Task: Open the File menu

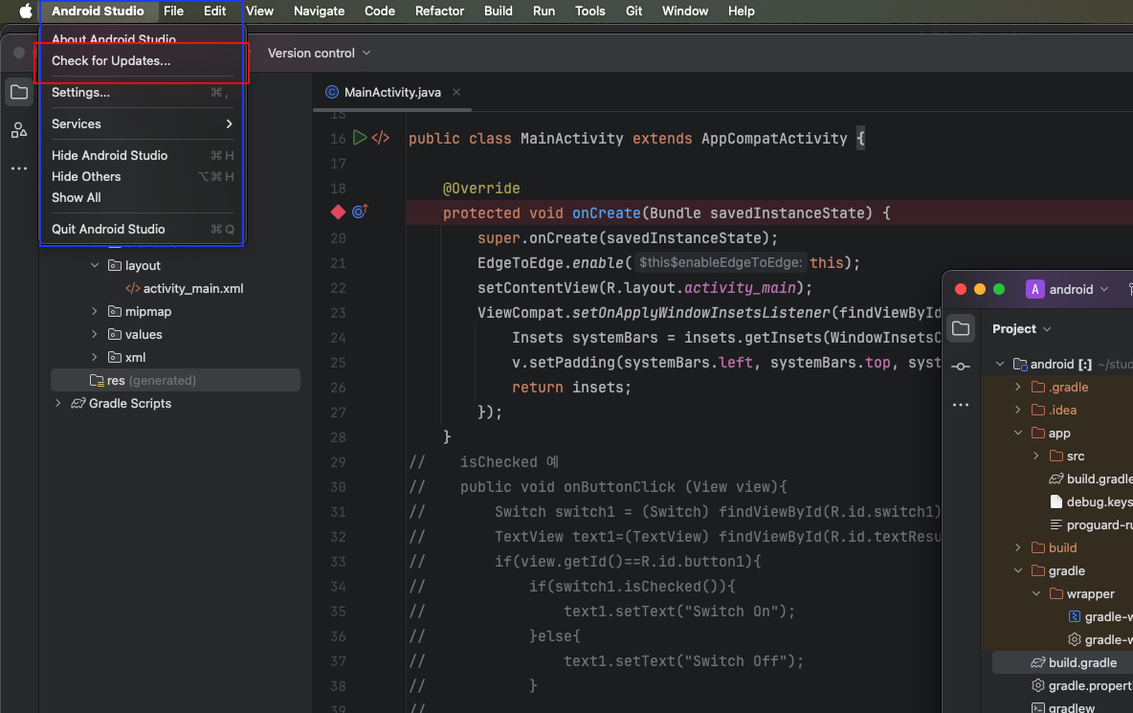Action: click(x=173, y=11)
